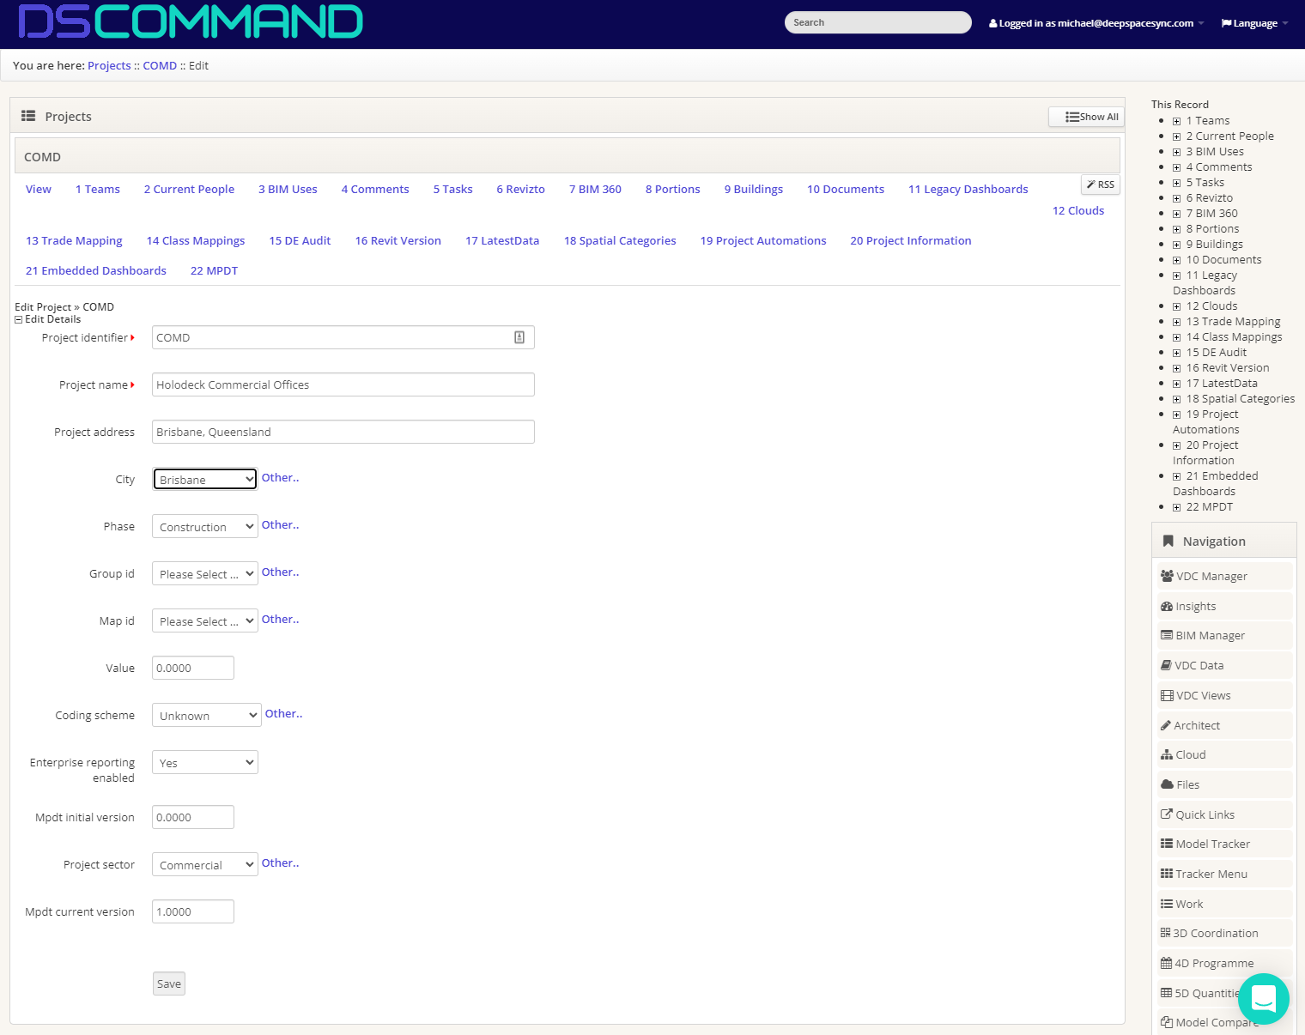This screenshot has height=1035, width=1305.
Task: Click the logged-in user icon
Action: point(992,23)
